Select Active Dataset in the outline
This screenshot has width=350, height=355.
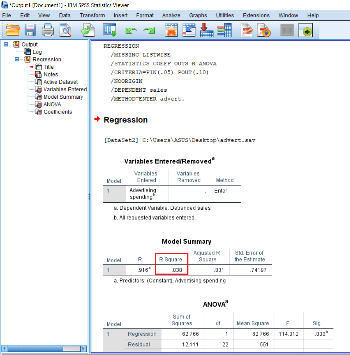pyautogui.click(x=60, y=82)
